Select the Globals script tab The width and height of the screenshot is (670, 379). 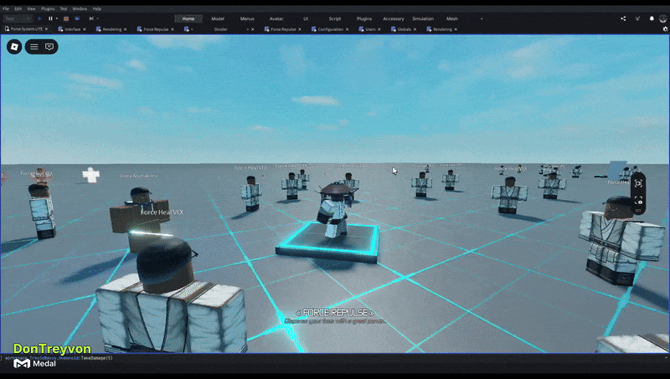point(399,28)
